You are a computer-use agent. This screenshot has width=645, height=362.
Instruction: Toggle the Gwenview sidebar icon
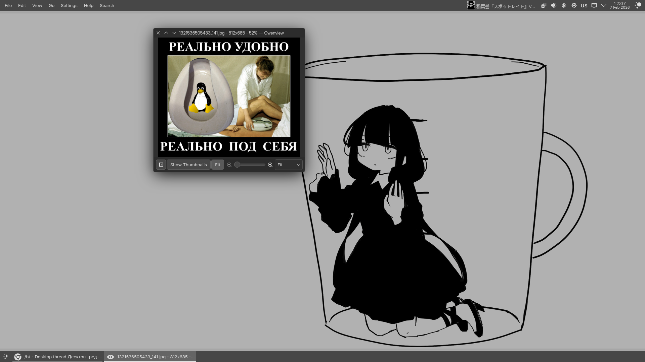pos(161,165)
